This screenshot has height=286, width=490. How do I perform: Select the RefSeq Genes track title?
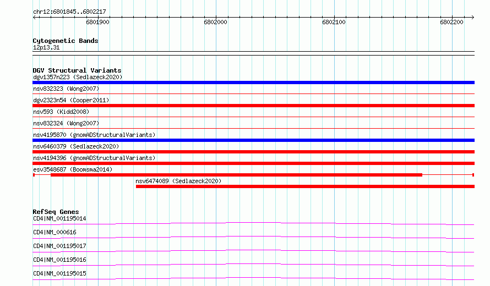tap(56, 212)
